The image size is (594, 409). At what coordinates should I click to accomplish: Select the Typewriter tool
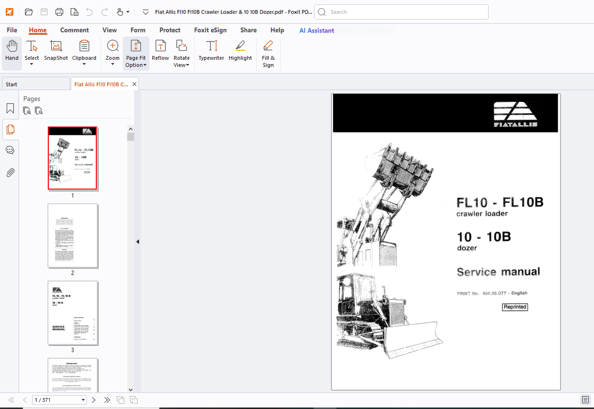coord(211,53)
